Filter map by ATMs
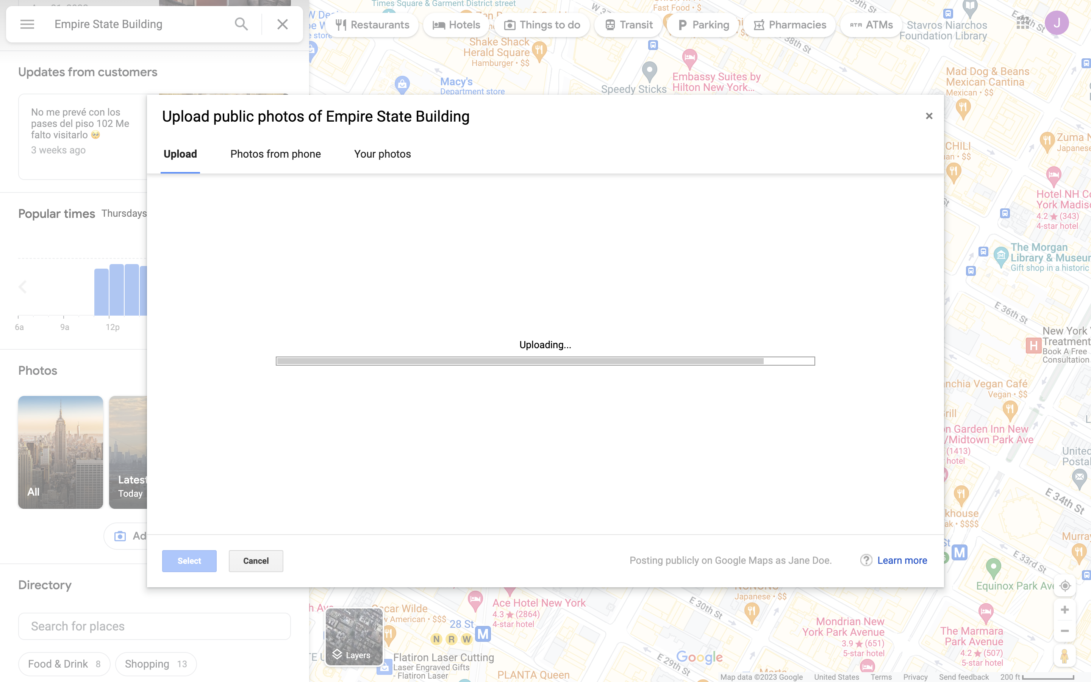Image resolution: width=1091 pixels, height=682 pixels. pos(871,25)
